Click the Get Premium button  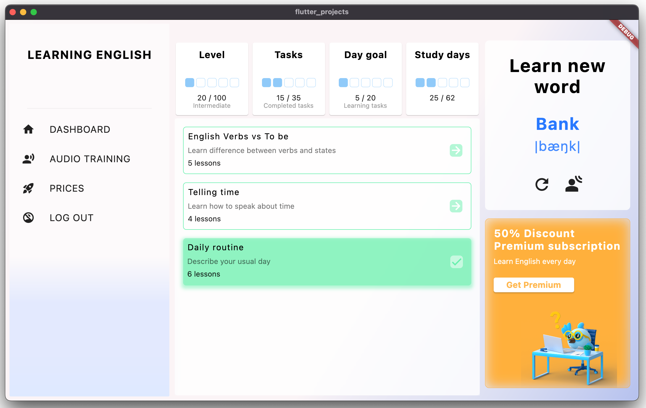tap(534, 285)
